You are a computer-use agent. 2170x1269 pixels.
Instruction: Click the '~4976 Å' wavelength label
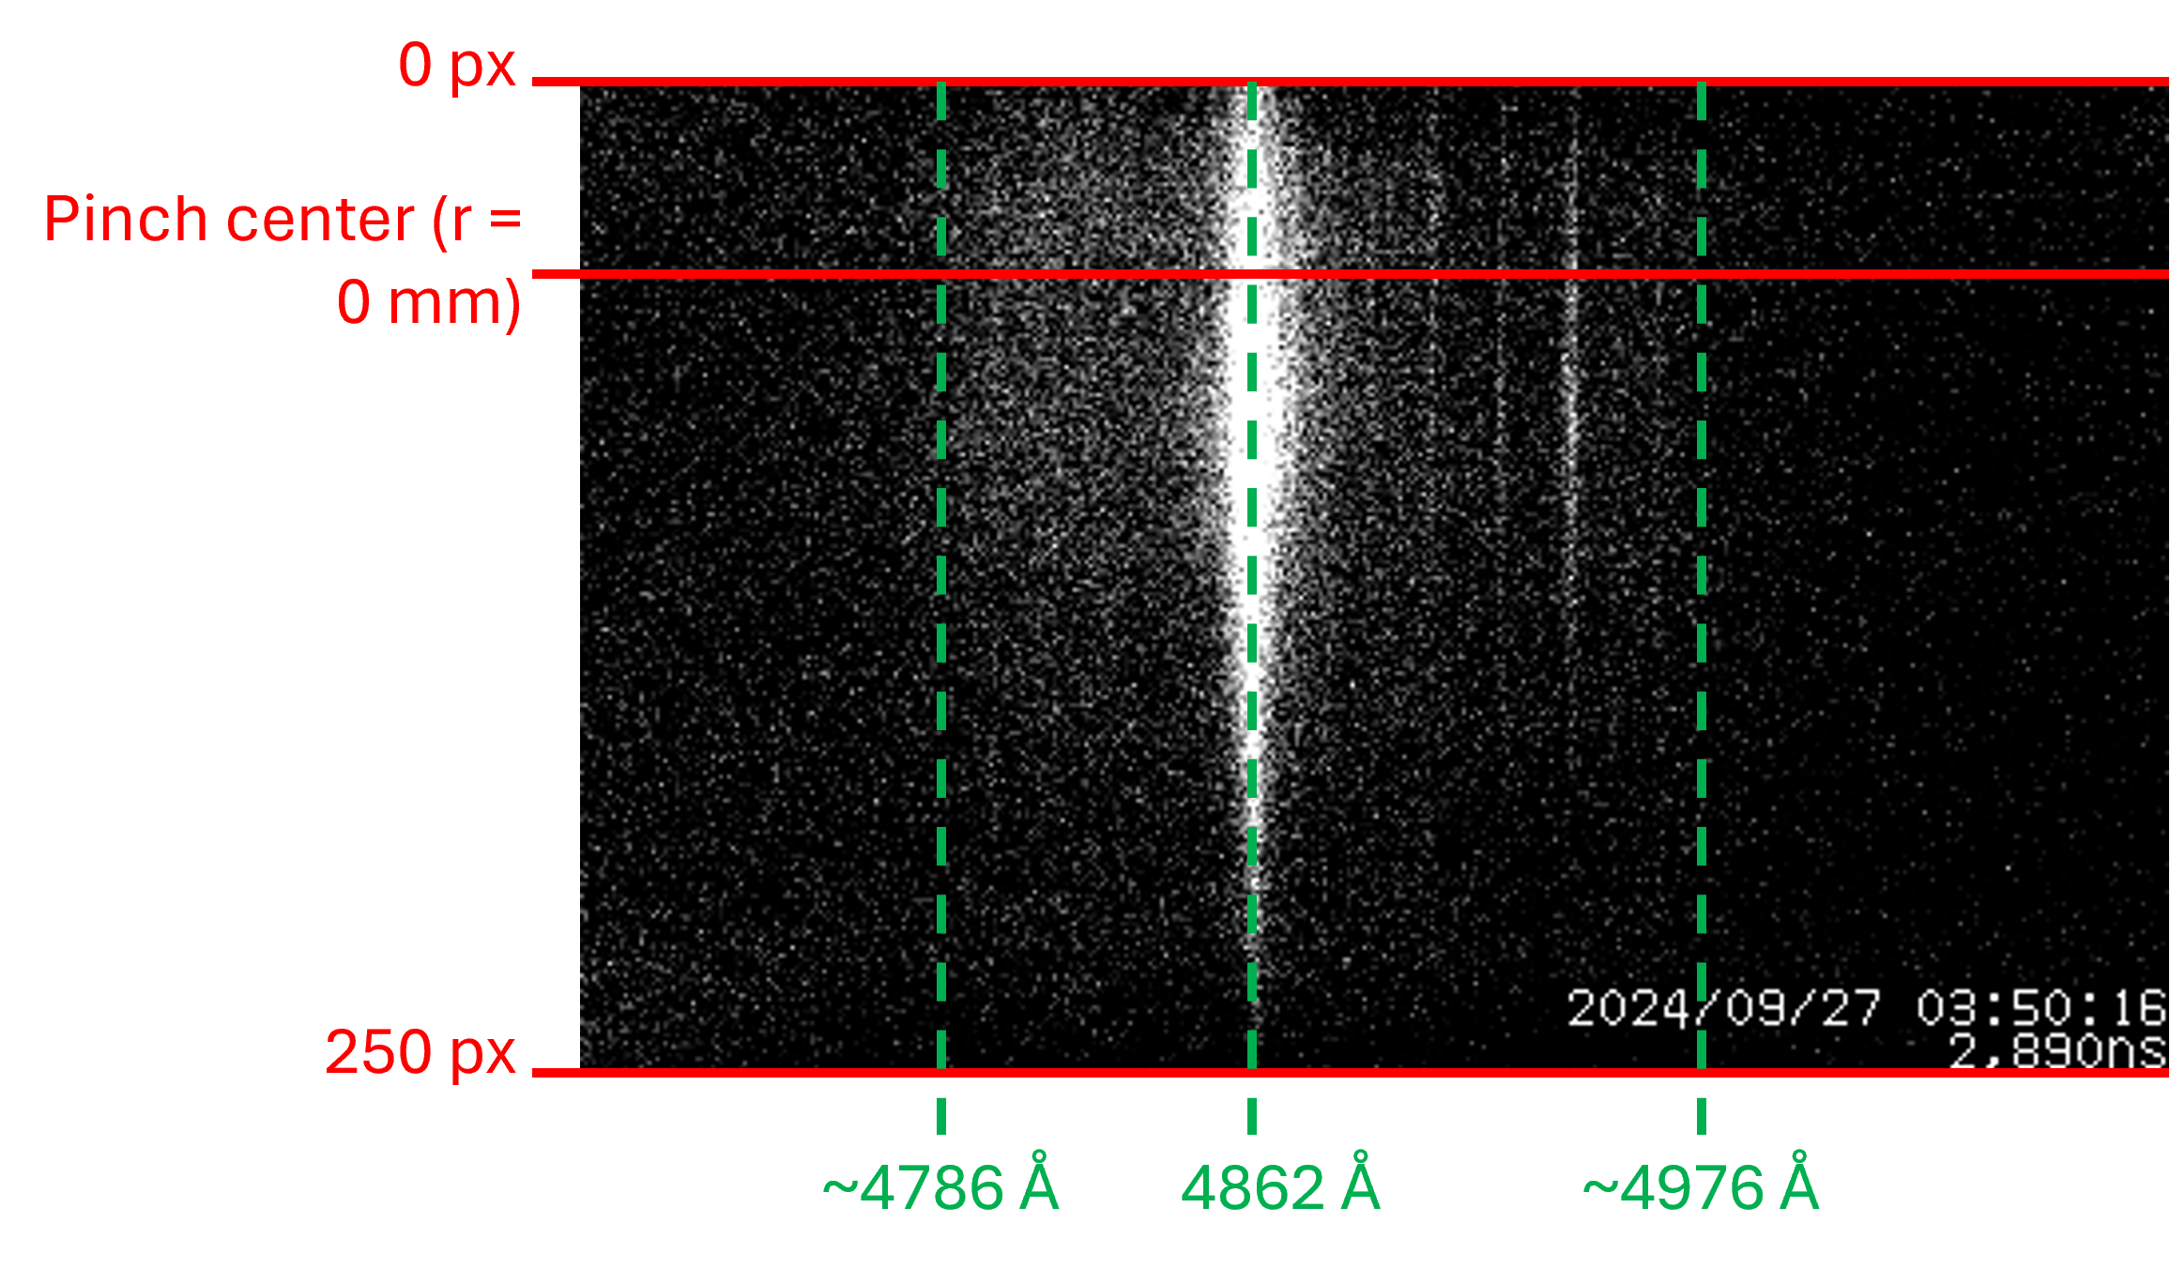(1701, 1188)
